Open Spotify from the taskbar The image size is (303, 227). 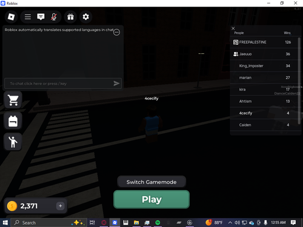pyautogui.click(x=158, y=223)
